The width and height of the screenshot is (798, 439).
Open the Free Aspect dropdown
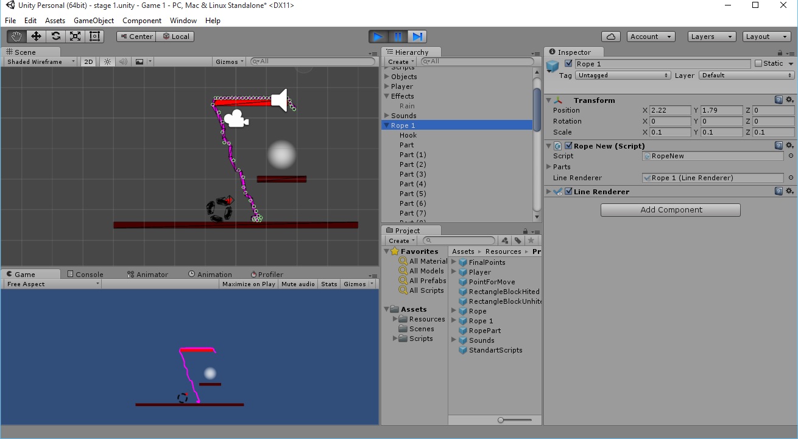pyautogui.click(x=52, y=284)
